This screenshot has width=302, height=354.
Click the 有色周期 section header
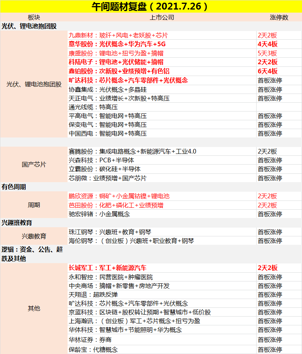(x=14, y=187)
